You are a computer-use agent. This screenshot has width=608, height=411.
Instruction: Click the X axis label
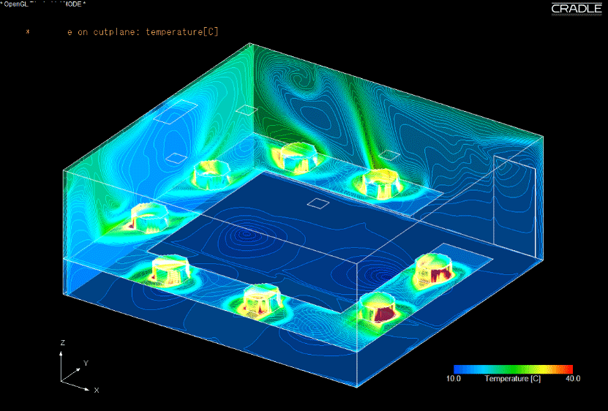pyautogui.click(x=97, y=390)
